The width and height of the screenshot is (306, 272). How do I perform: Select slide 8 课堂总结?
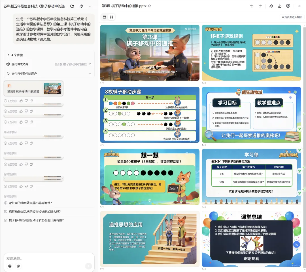[x=251, y=239]
